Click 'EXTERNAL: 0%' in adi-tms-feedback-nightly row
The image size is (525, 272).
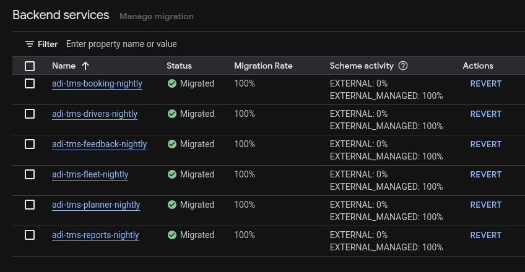click(358, 144)
